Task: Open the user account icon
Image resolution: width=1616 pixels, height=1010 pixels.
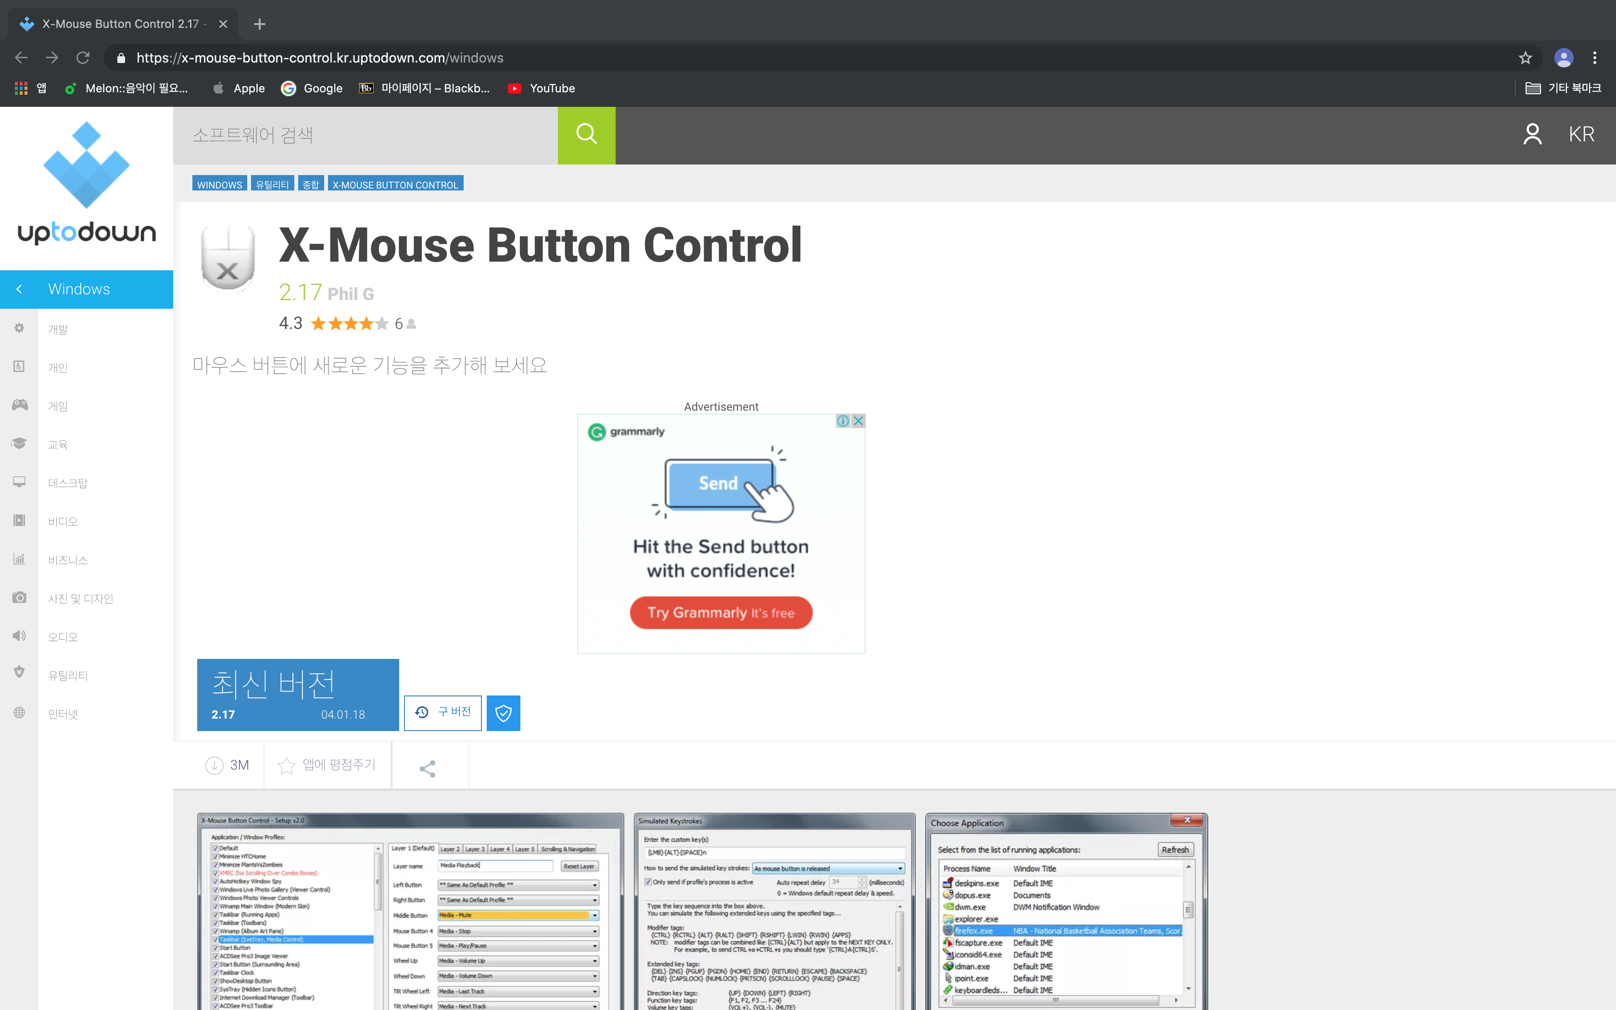Action: click(1532, 135)
